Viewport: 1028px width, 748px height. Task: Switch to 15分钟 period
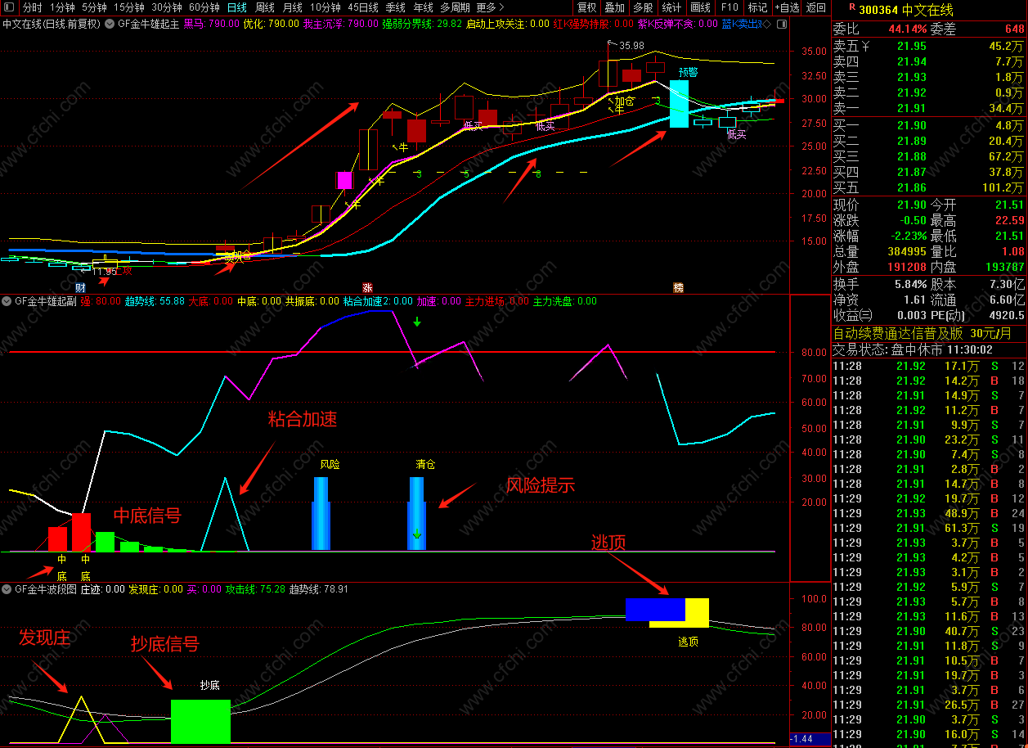129,7
